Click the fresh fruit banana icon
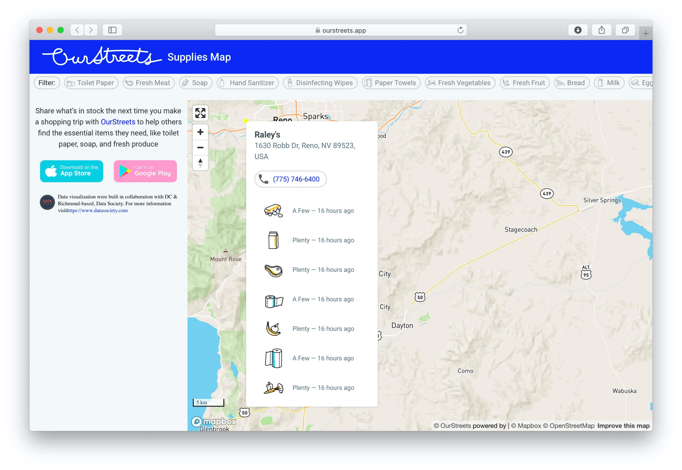Image resolution: width=682 pixels, height=470 pixels. 273,329
